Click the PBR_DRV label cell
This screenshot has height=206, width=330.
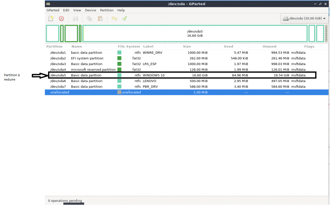click(150, 87)
